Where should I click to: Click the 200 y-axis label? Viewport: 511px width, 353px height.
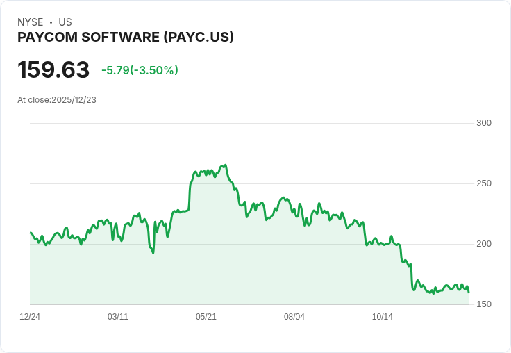pyautogui.click(x=484, y=244)
